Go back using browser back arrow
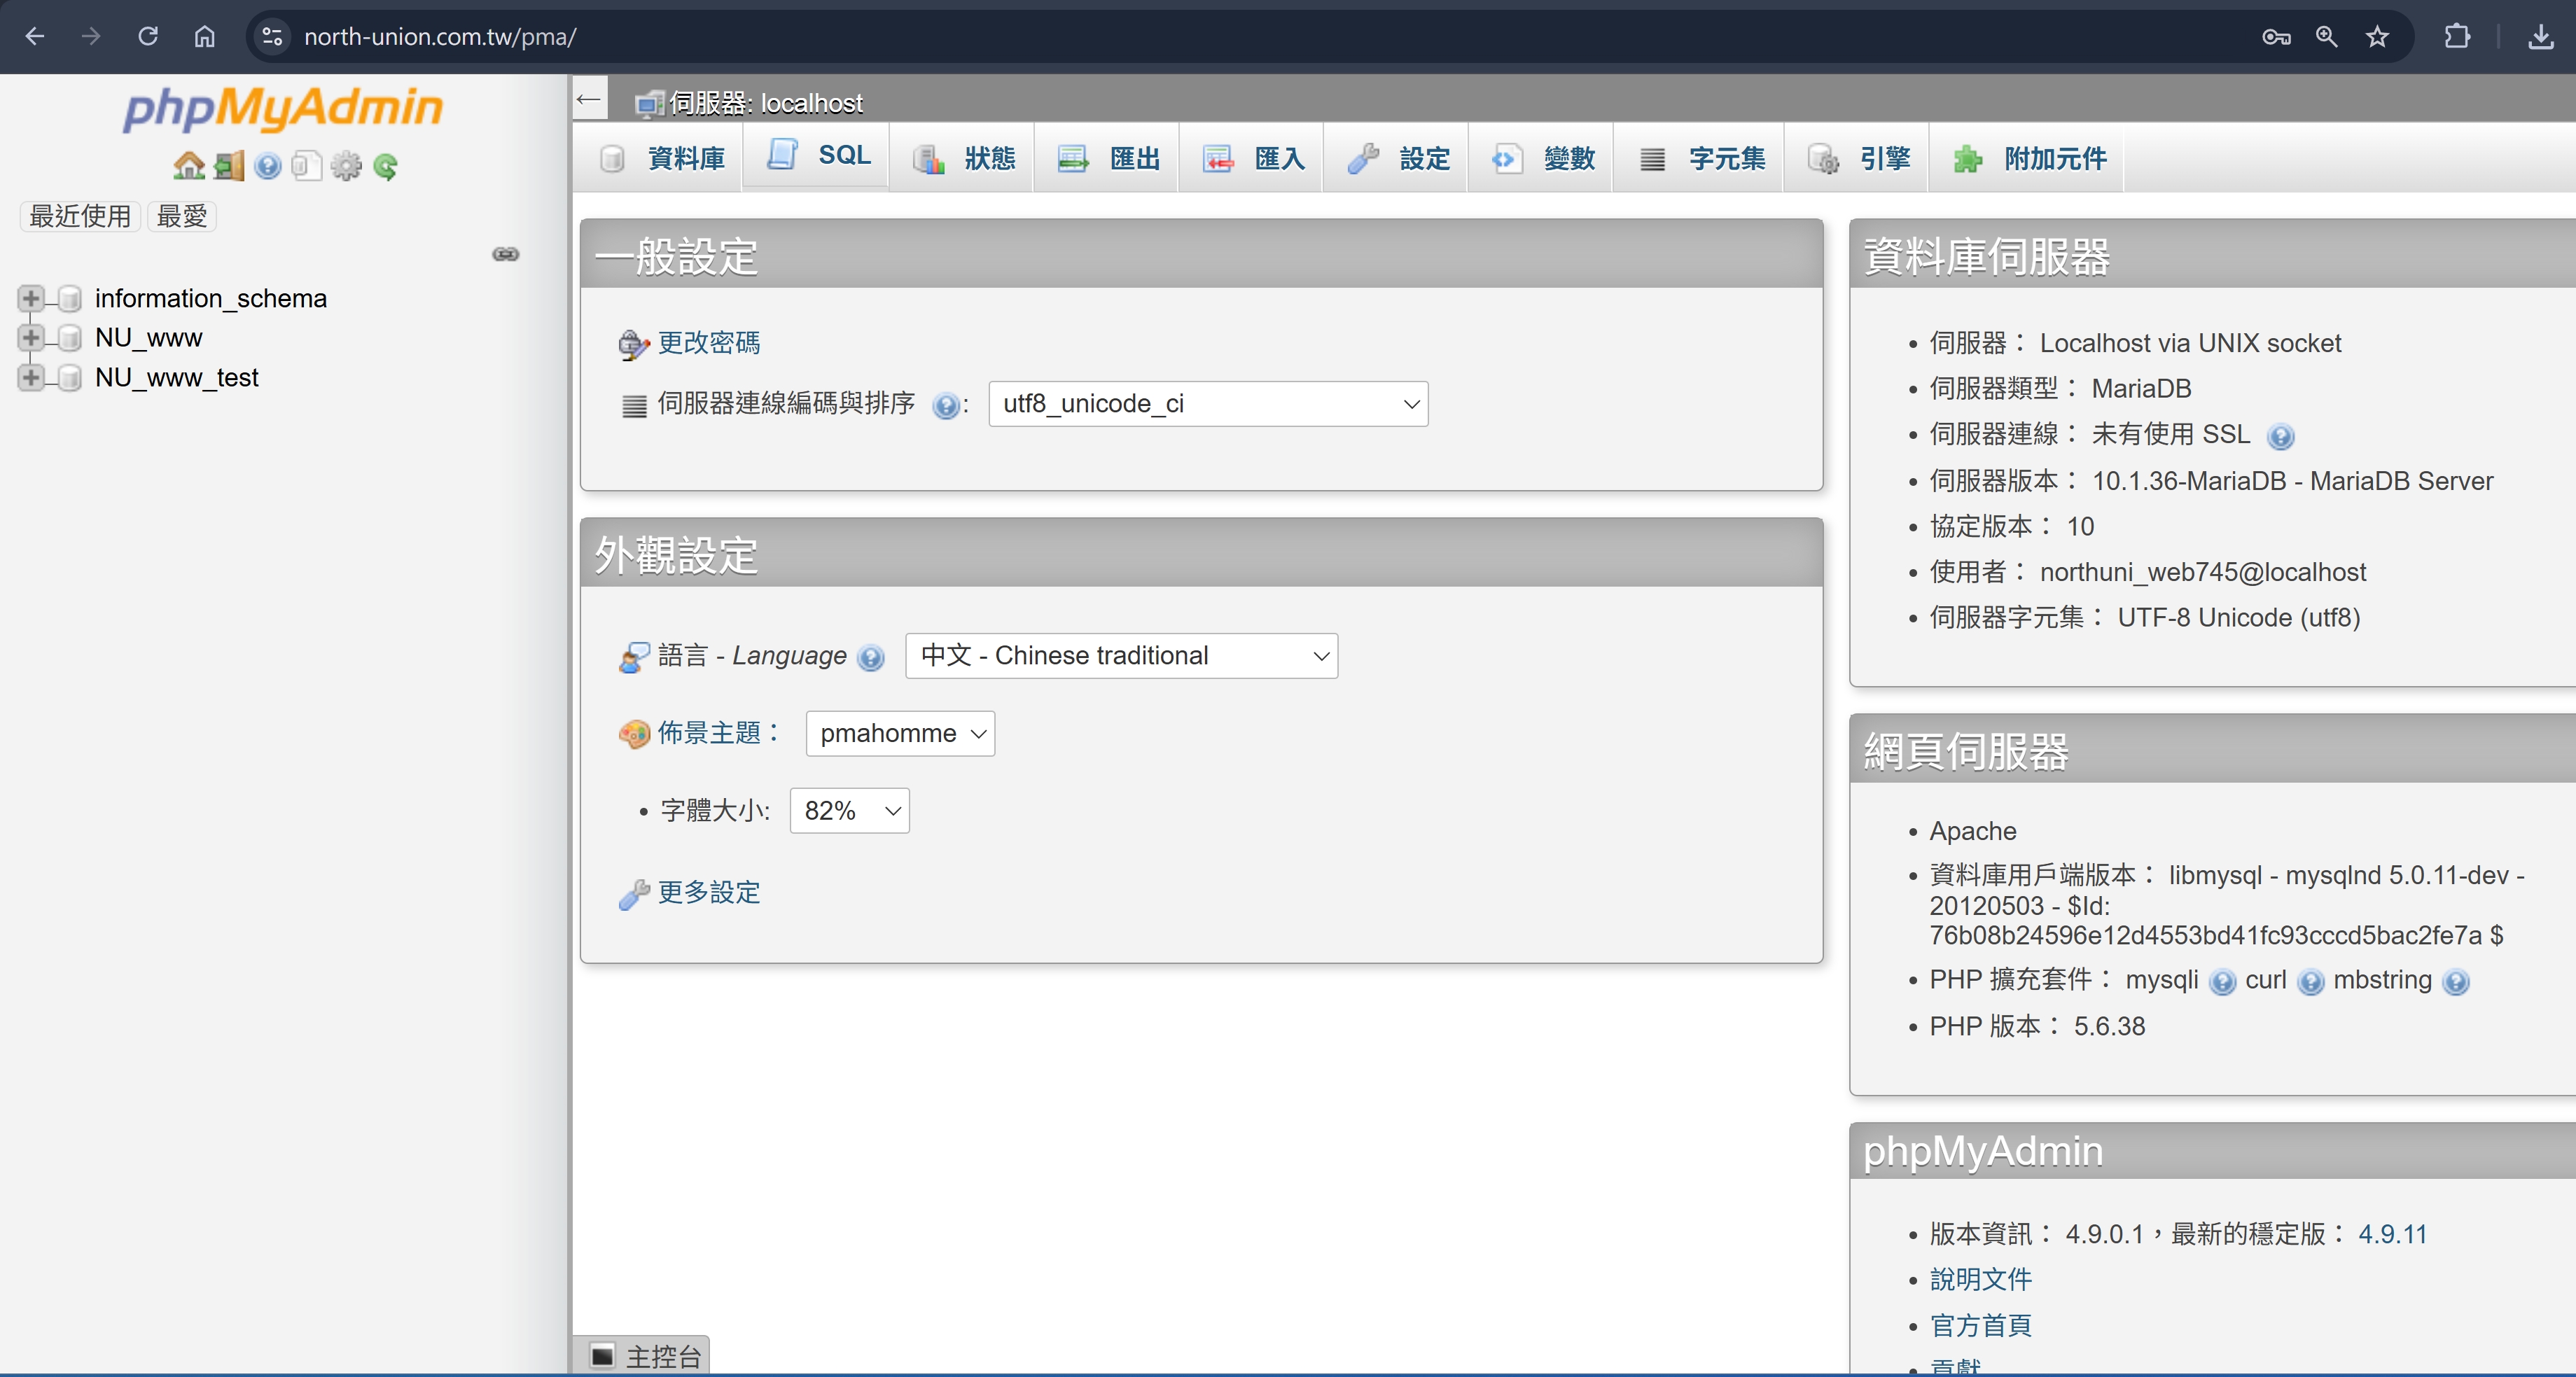2576x1377 pixels. (x=35, y=37)
